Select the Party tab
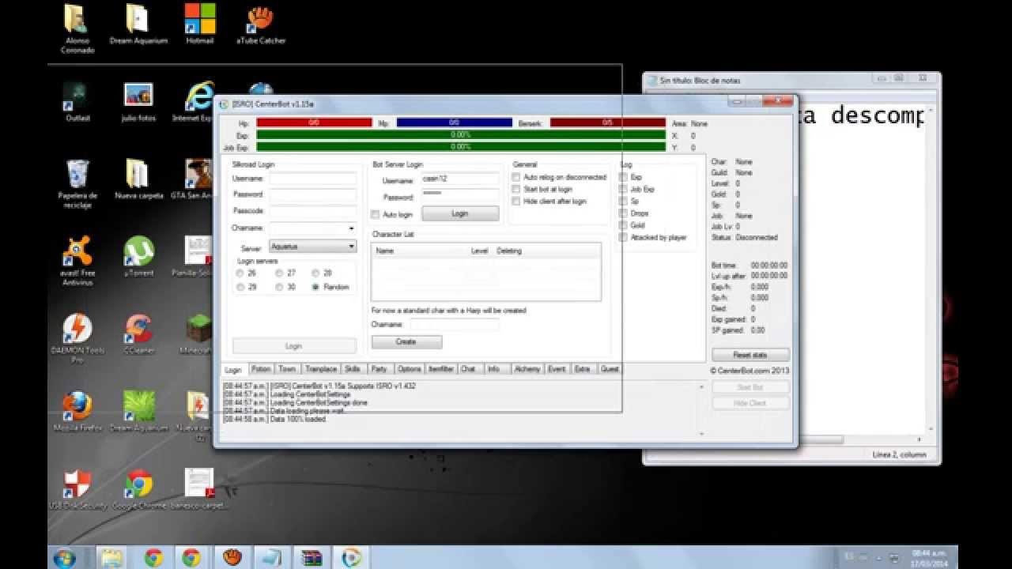Screen dimensions: 1012x569 pyautogui.click(x=379, y=369)
